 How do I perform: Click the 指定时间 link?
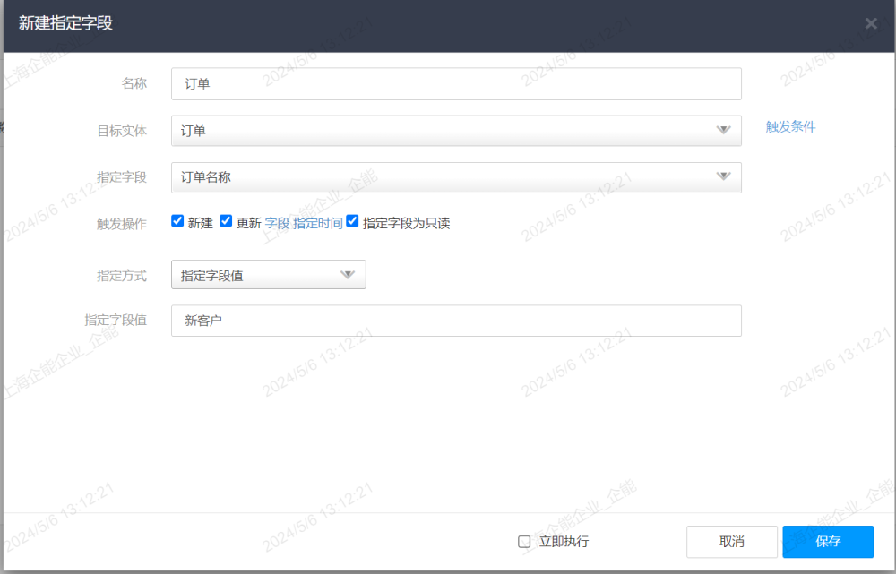tap(318, 223)
